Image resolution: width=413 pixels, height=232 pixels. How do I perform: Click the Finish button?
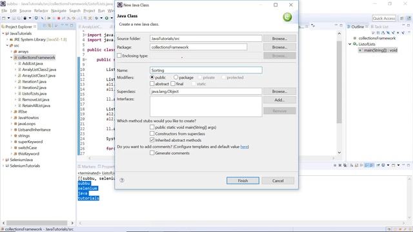tap(243, 180)
